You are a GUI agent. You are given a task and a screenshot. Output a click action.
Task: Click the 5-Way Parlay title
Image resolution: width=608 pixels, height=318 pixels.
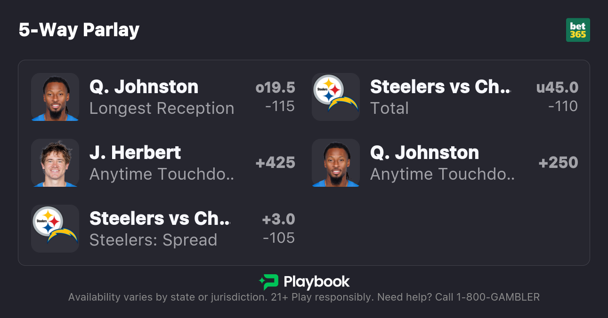79,30
